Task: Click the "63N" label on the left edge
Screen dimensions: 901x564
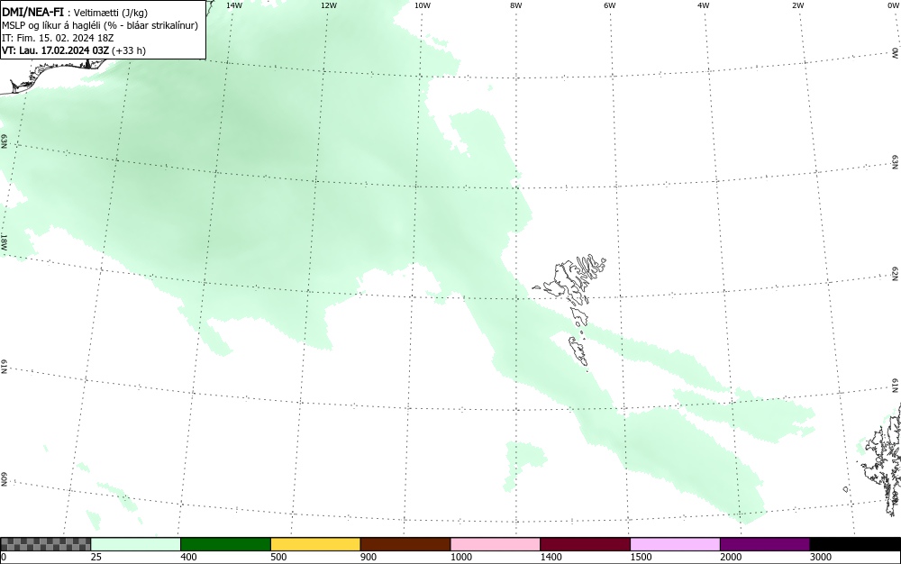Action: 4,141
